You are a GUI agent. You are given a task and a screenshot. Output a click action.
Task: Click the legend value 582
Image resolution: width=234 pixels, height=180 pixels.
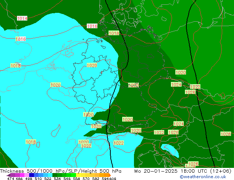(96, 179)
